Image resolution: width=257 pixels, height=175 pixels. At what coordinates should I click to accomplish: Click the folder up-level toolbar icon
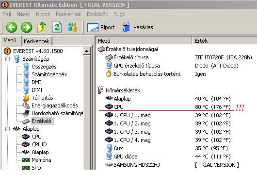coord(42,27)
